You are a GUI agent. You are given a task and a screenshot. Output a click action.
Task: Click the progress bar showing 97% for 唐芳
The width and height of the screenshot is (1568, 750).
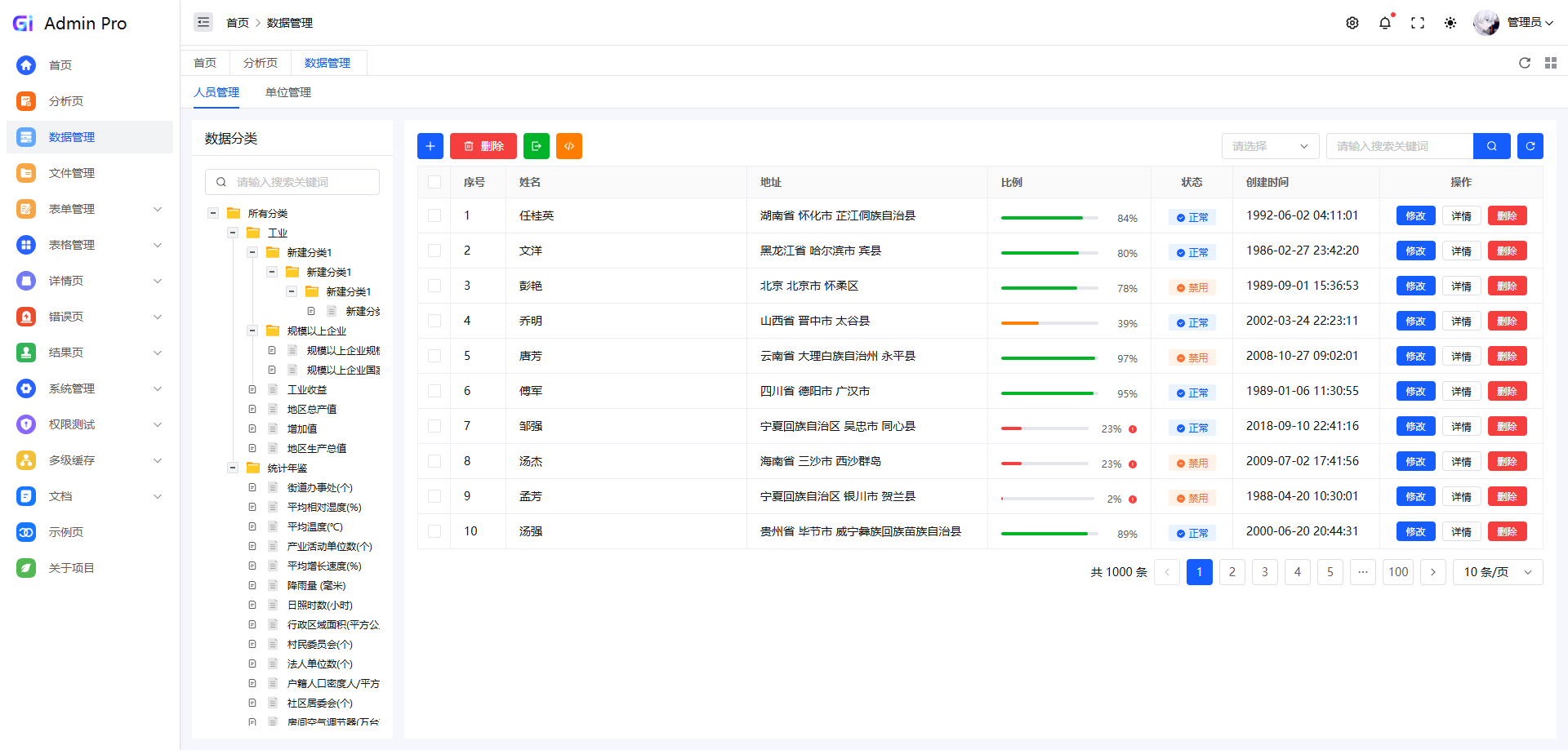point(1048,357)
